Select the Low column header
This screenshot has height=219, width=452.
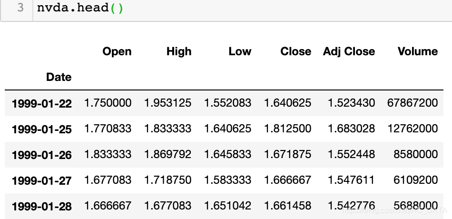click(x=240, y=51)
